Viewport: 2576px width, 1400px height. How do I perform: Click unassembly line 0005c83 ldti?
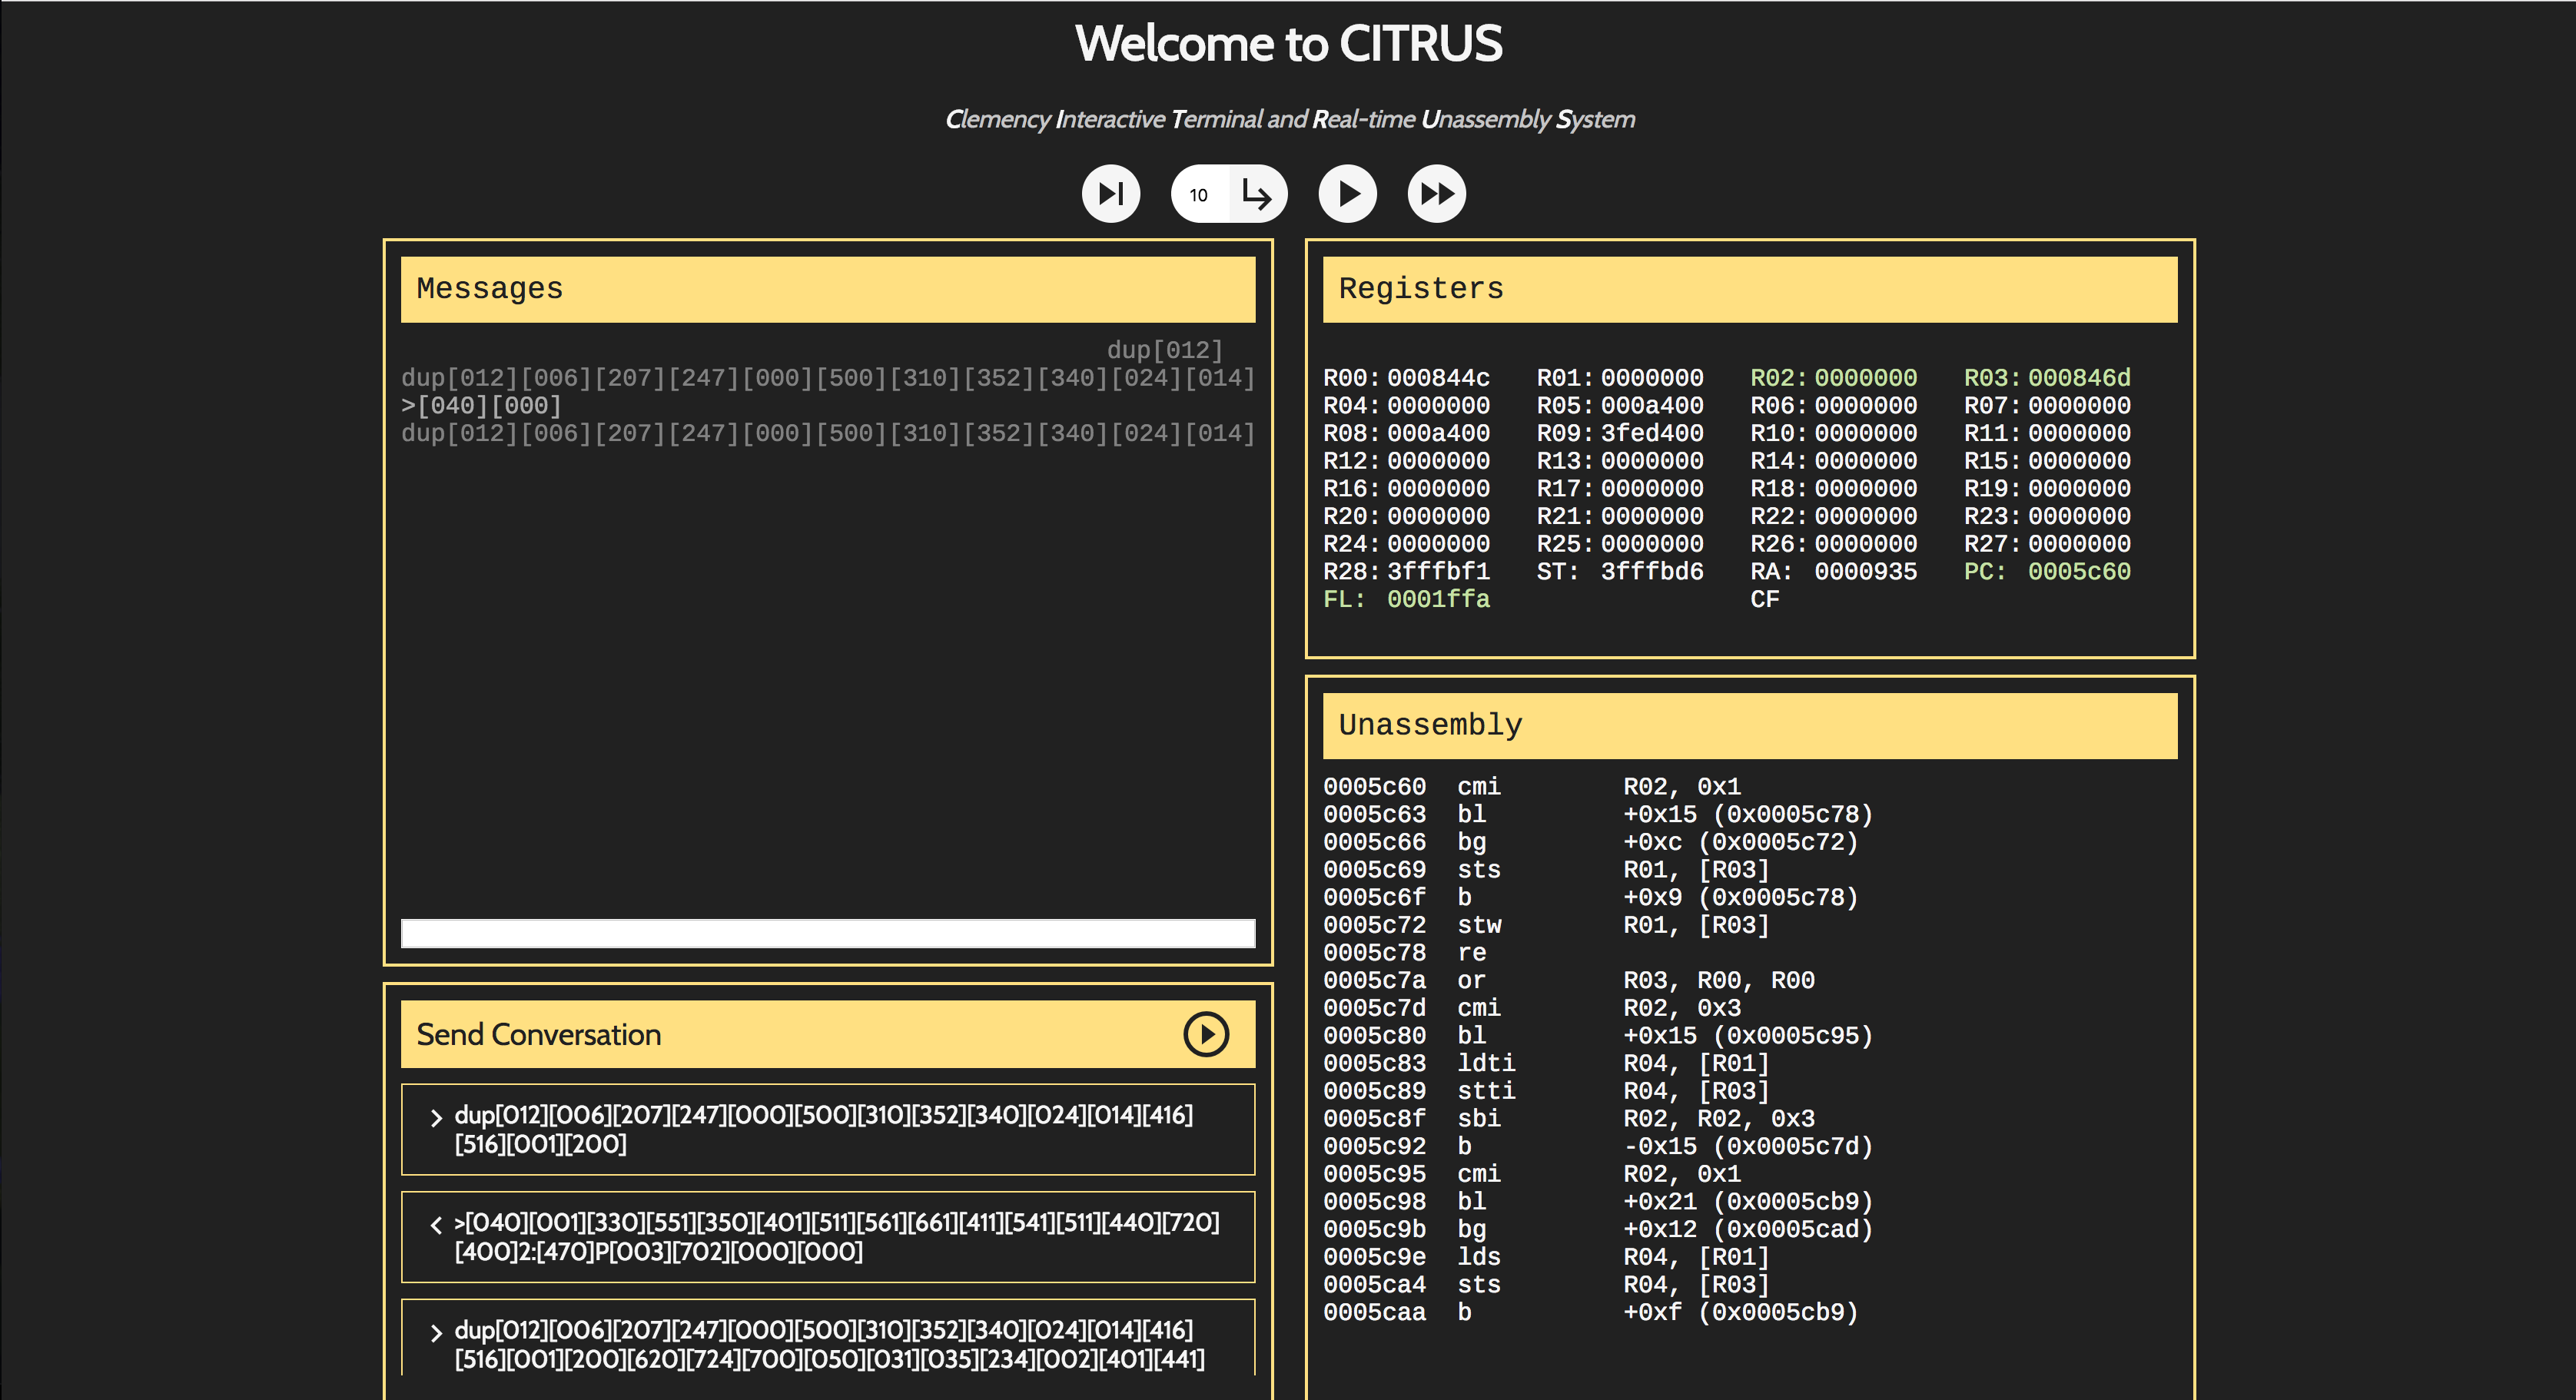(1546, 1063)
